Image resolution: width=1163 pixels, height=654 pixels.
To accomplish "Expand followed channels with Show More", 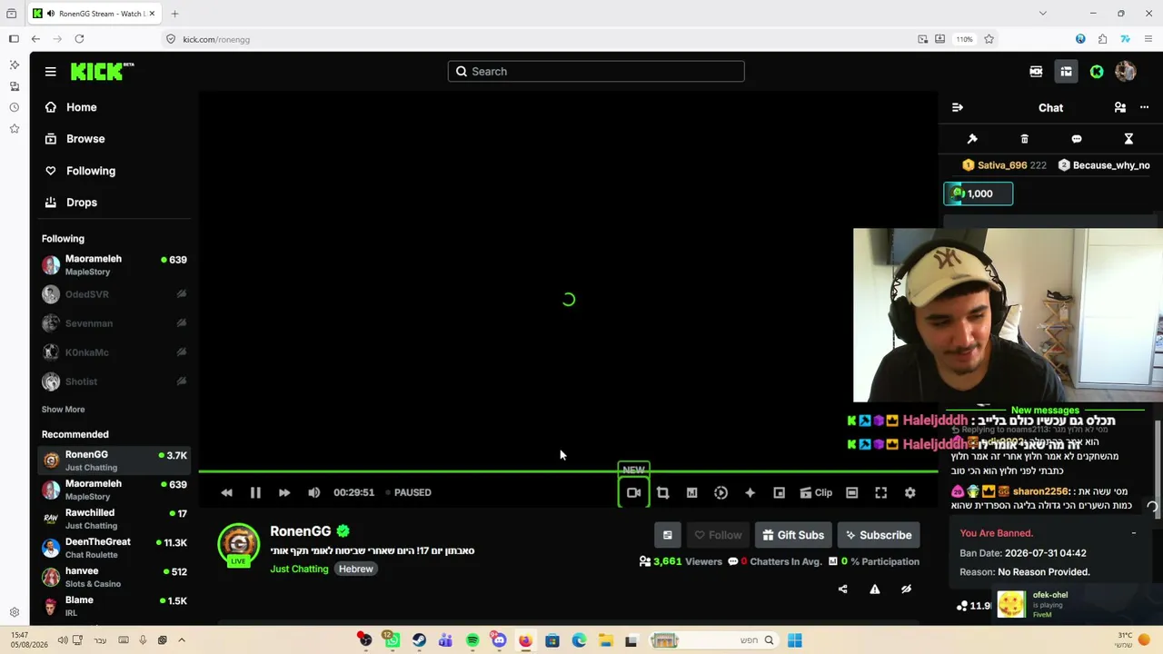I will coord(63,410).
